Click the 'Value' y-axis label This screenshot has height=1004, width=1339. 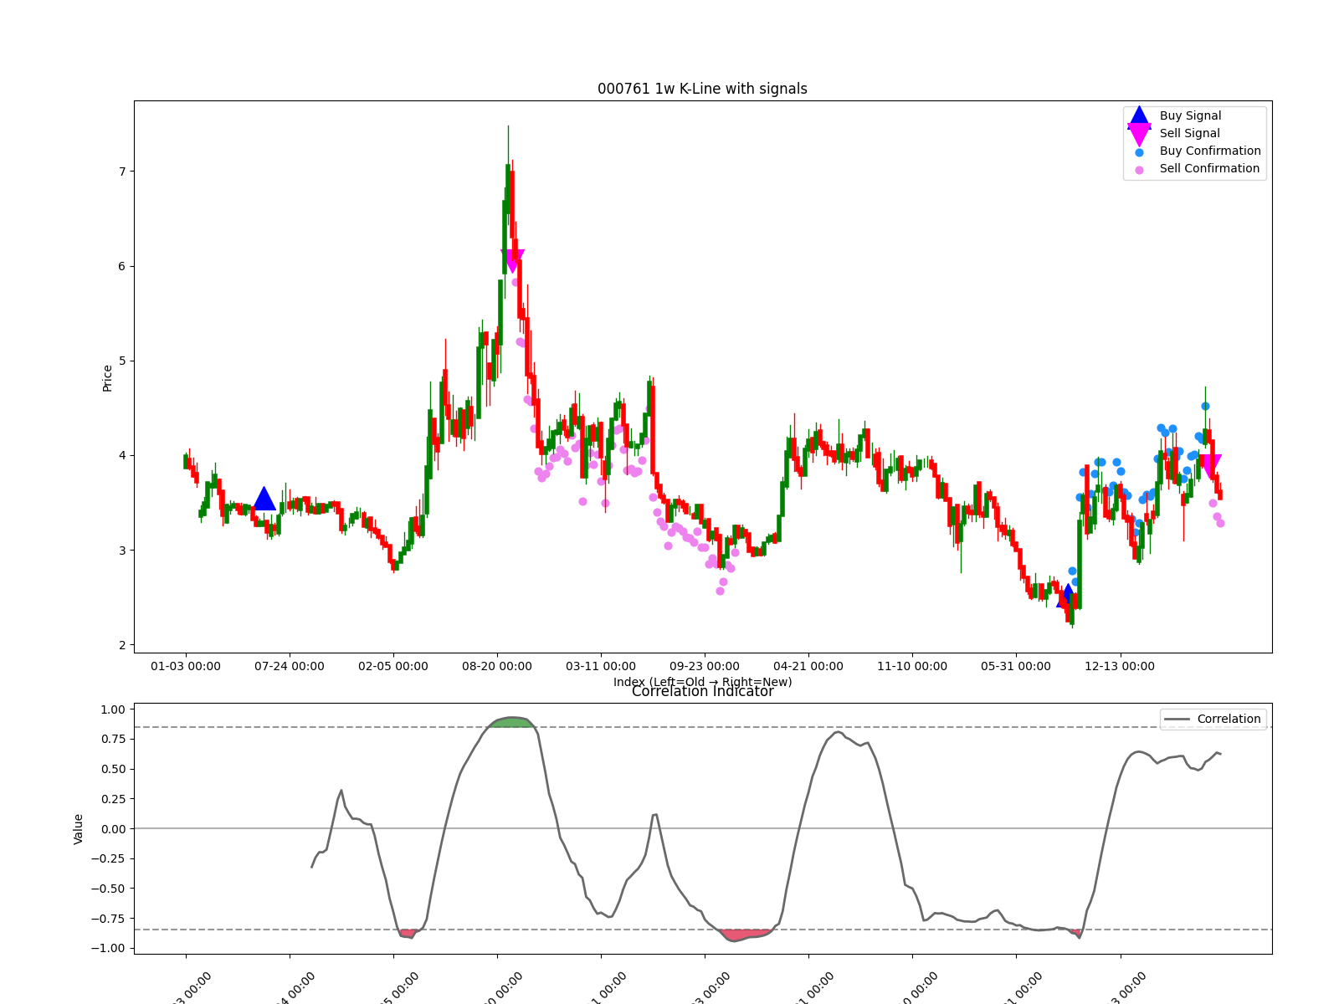point(79,828)
